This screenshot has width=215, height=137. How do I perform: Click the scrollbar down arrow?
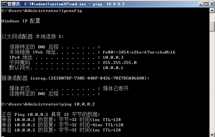click(x=212, y=134)
